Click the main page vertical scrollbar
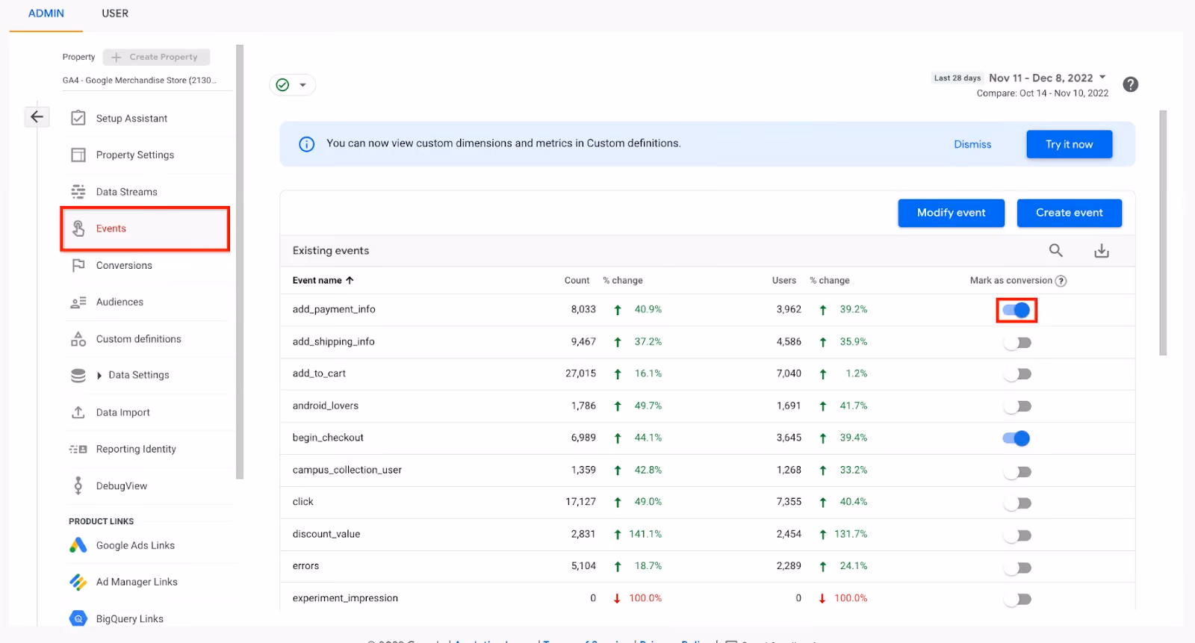The height and width of the screenshot is (643, 1195). click(1163, 233)
